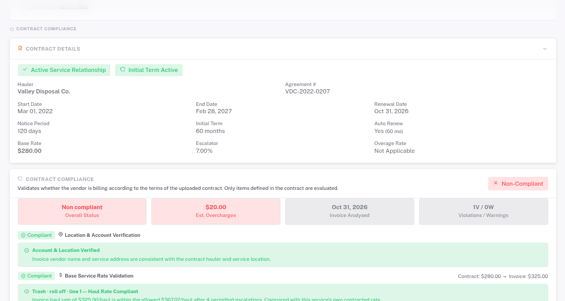Viewport: 565px width, 301px height.
Task: Open the $20.00 Est. Overcharges card
Action: click(216, 211)
